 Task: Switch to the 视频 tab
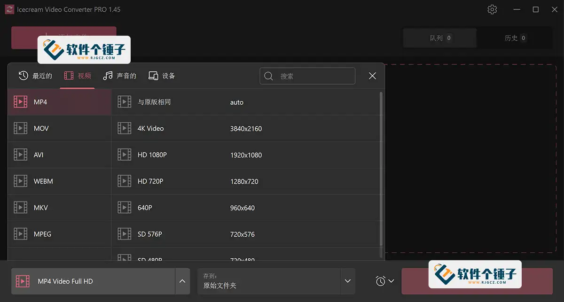[x=77, y=76]
